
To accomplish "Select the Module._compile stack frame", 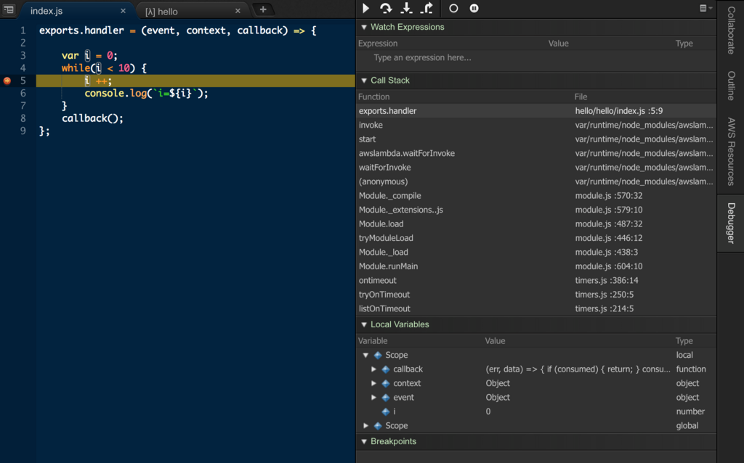I will point(536,196).
